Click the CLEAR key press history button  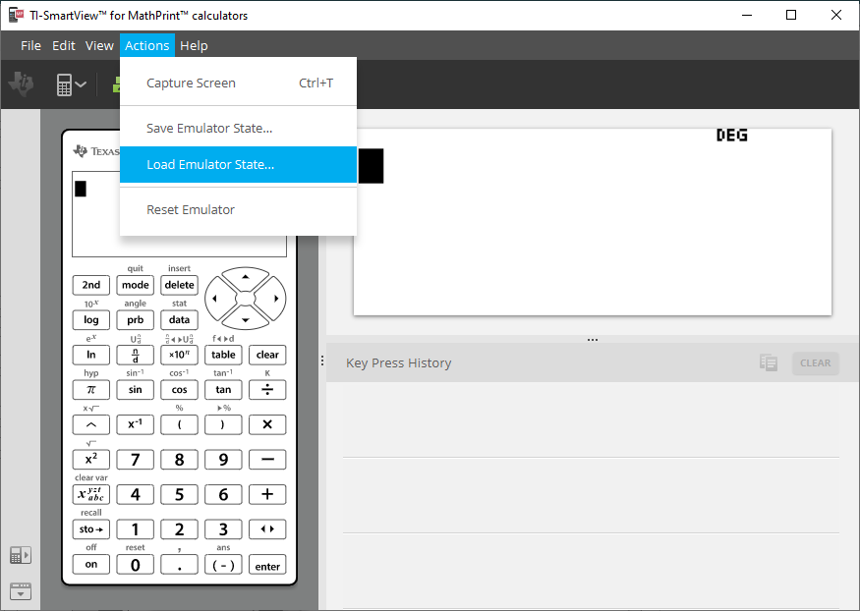click(x=815, y=363)
